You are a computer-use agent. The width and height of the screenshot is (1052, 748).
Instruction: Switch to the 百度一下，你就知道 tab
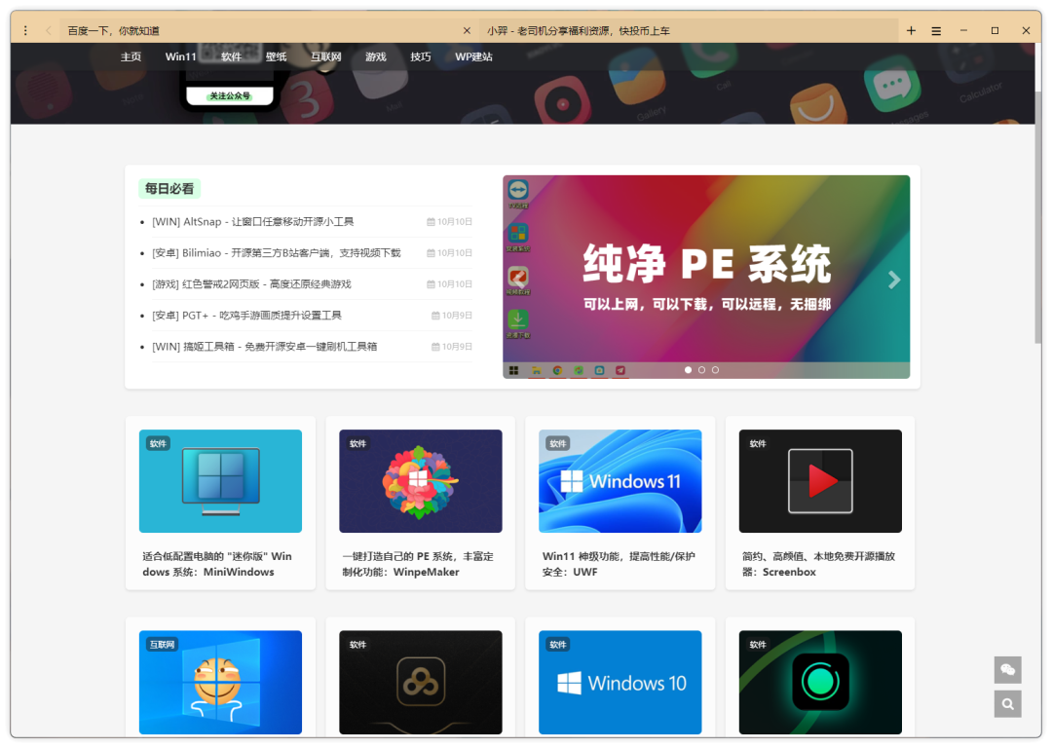pyautogui.click(x=269, y=30)
